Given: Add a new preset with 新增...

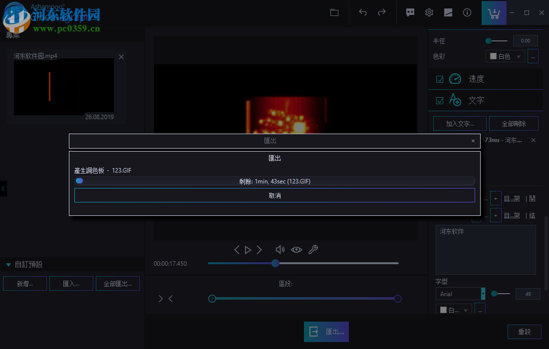Looking at the screenshot, I should click(x=25, y=284).
